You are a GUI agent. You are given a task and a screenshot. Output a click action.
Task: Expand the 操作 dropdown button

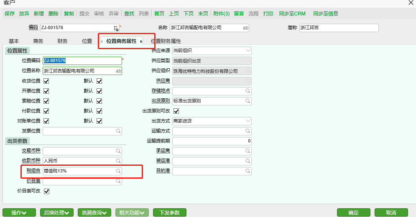(18, 213)
